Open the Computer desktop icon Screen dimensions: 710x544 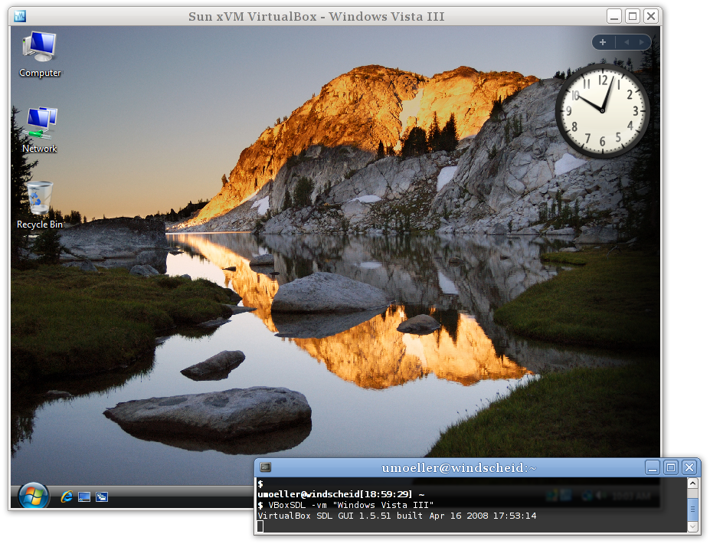point(40,54)
